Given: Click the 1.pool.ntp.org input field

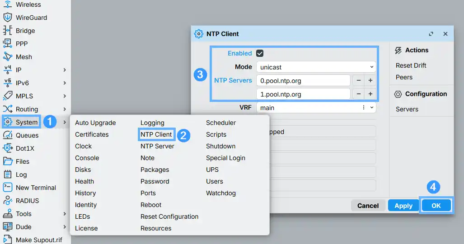Looking at the screenshot, I should coord(303,94).
